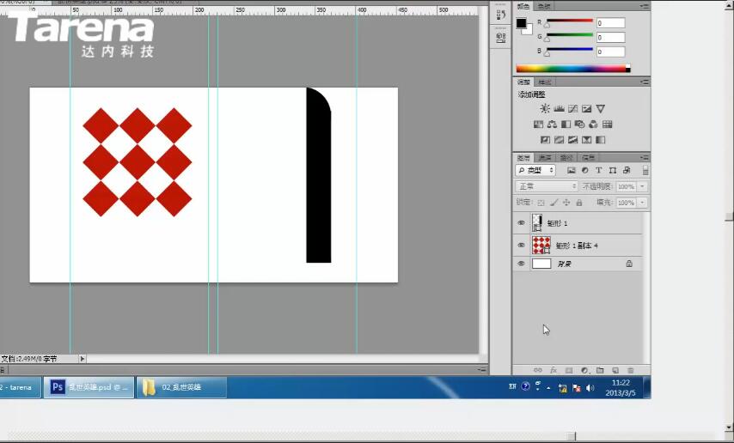Filter layers by shape layers

[613, 170]
